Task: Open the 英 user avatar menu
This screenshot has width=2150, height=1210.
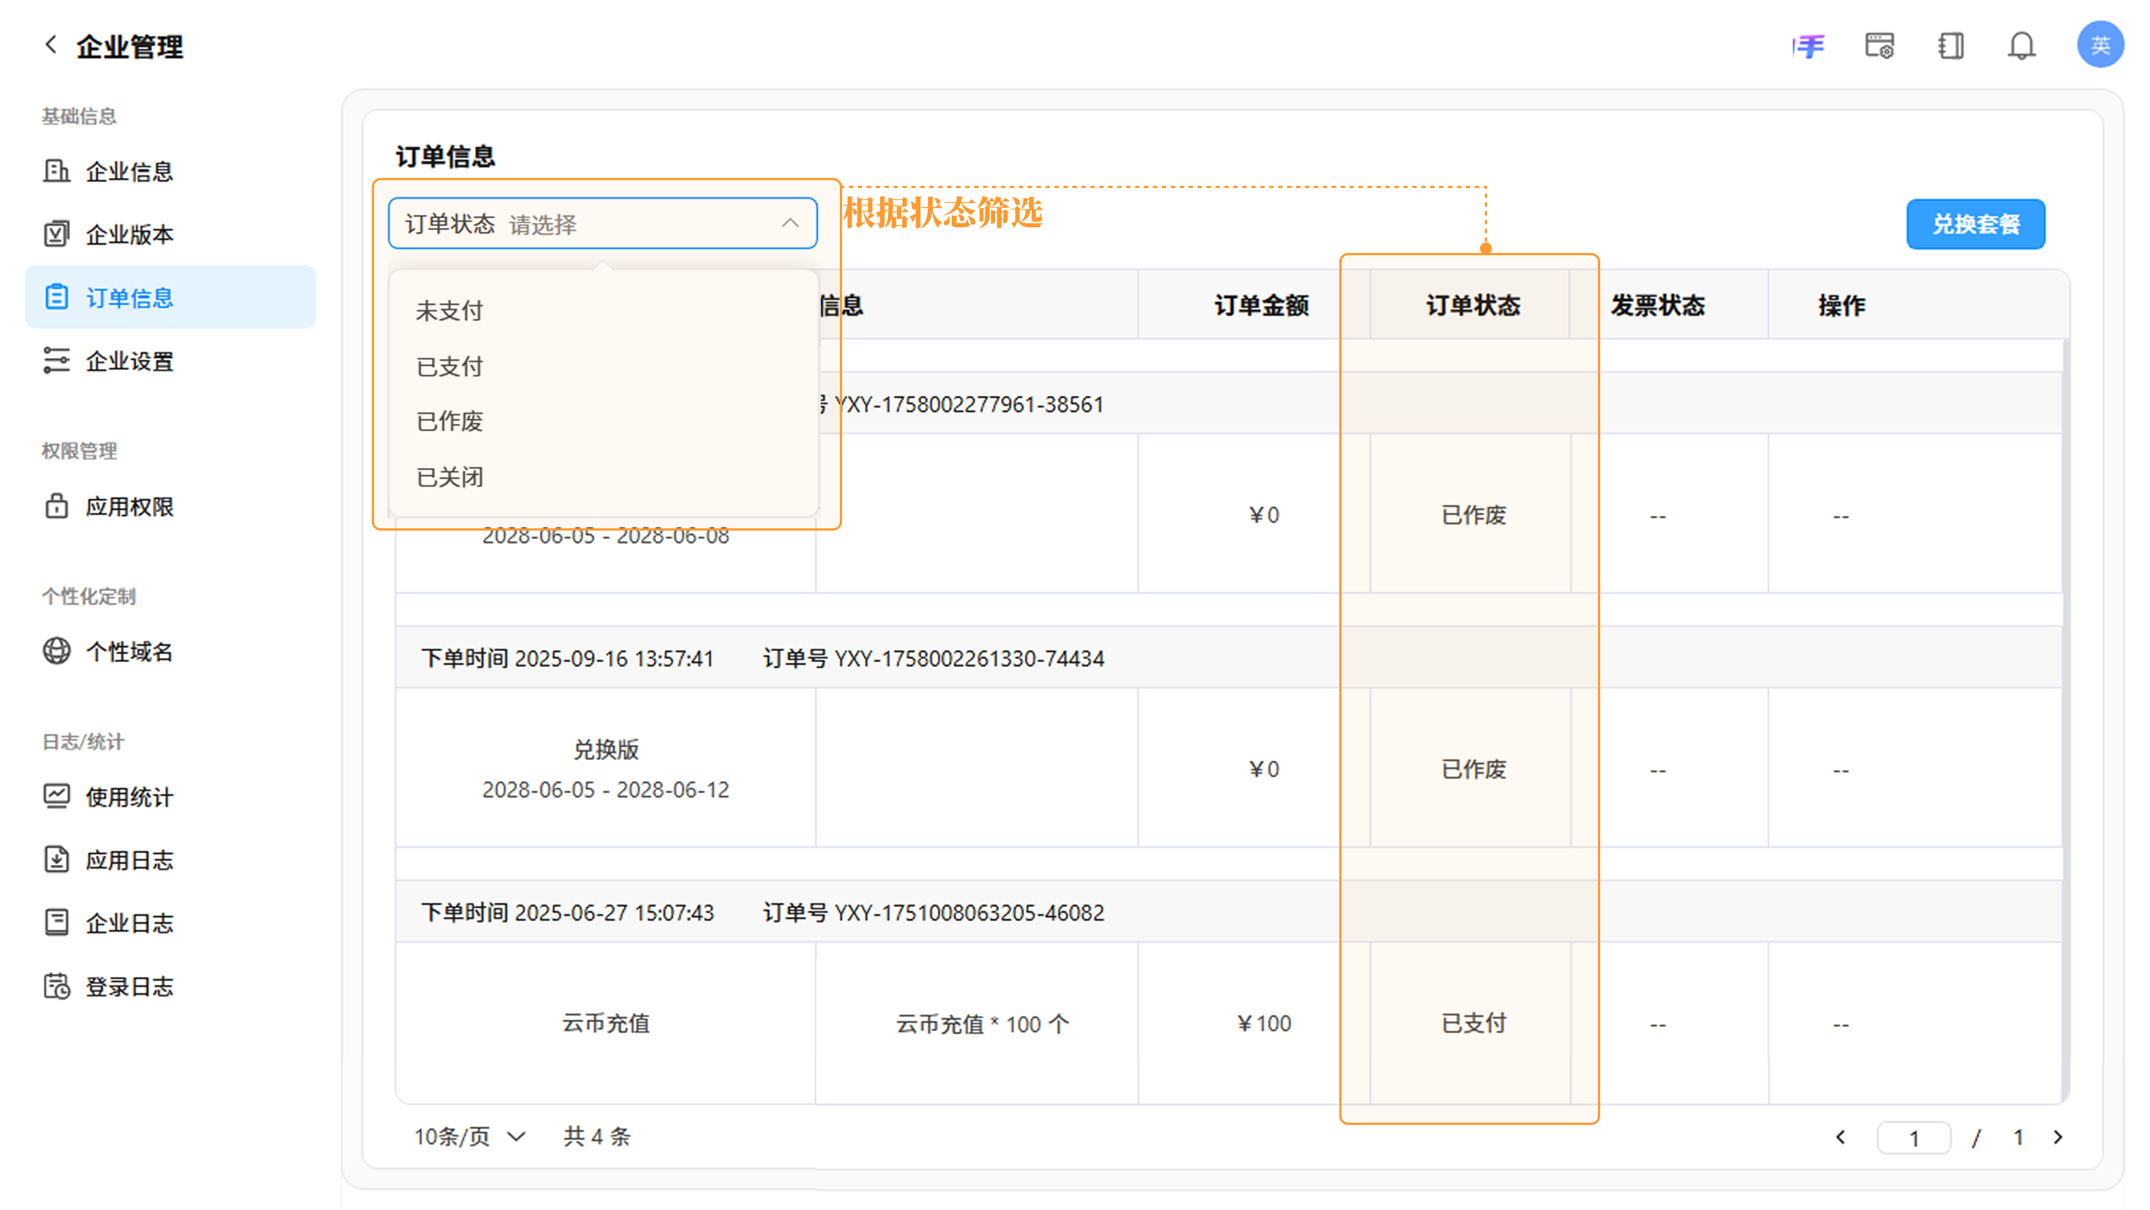Action: point(2100,45)
